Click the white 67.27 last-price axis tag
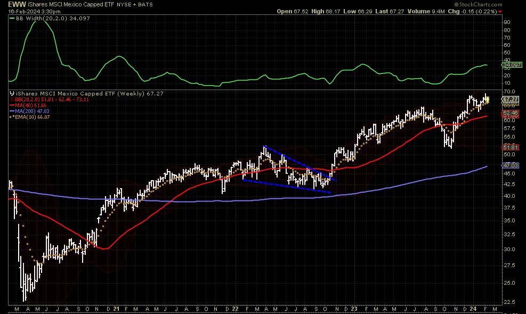The height and width of the screenshot is (314, 526). [x=510, y=99]
